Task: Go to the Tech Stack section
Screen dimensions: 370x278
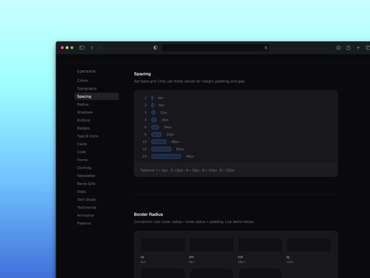Action: pyautogui.click(x=86, y=200)
